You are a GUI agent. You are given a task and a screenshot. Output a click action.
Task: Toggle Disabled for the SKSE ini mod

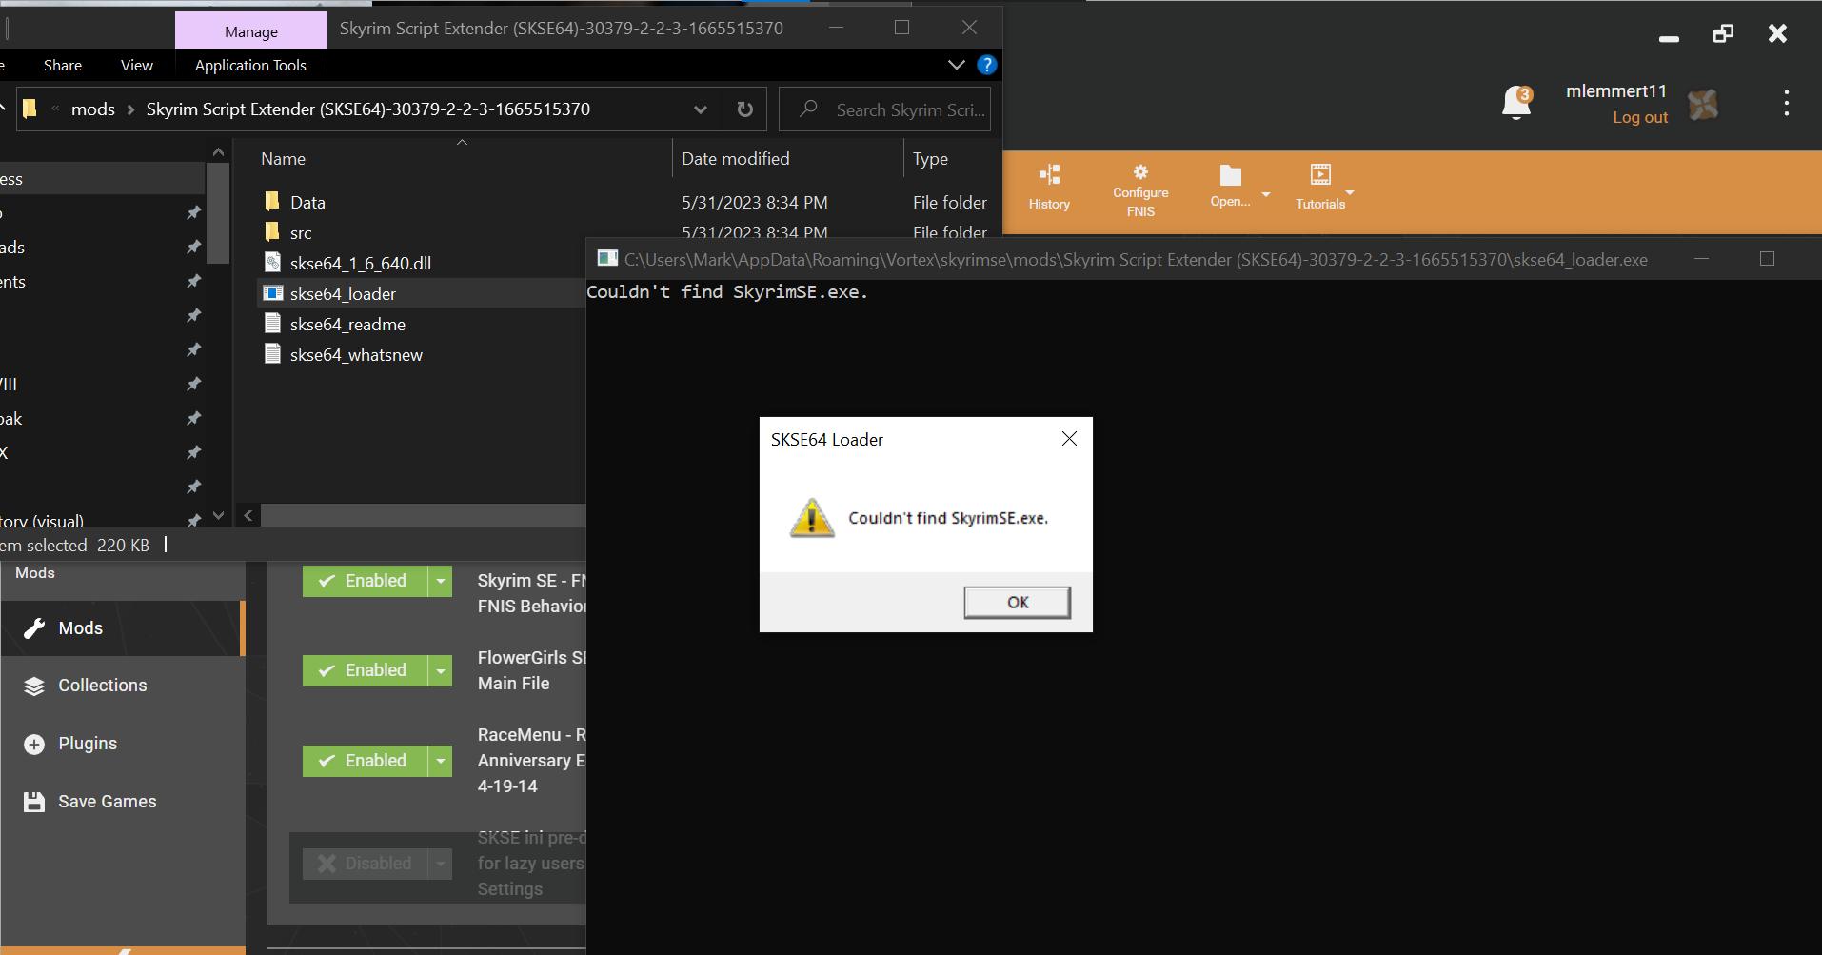point(365,864)
